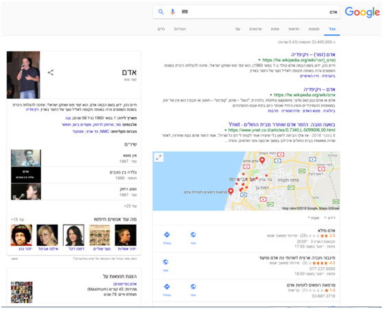Select related person דפנה דקל thumbnail
Screen dimensions: 383x309
click(x=73, y=235)
